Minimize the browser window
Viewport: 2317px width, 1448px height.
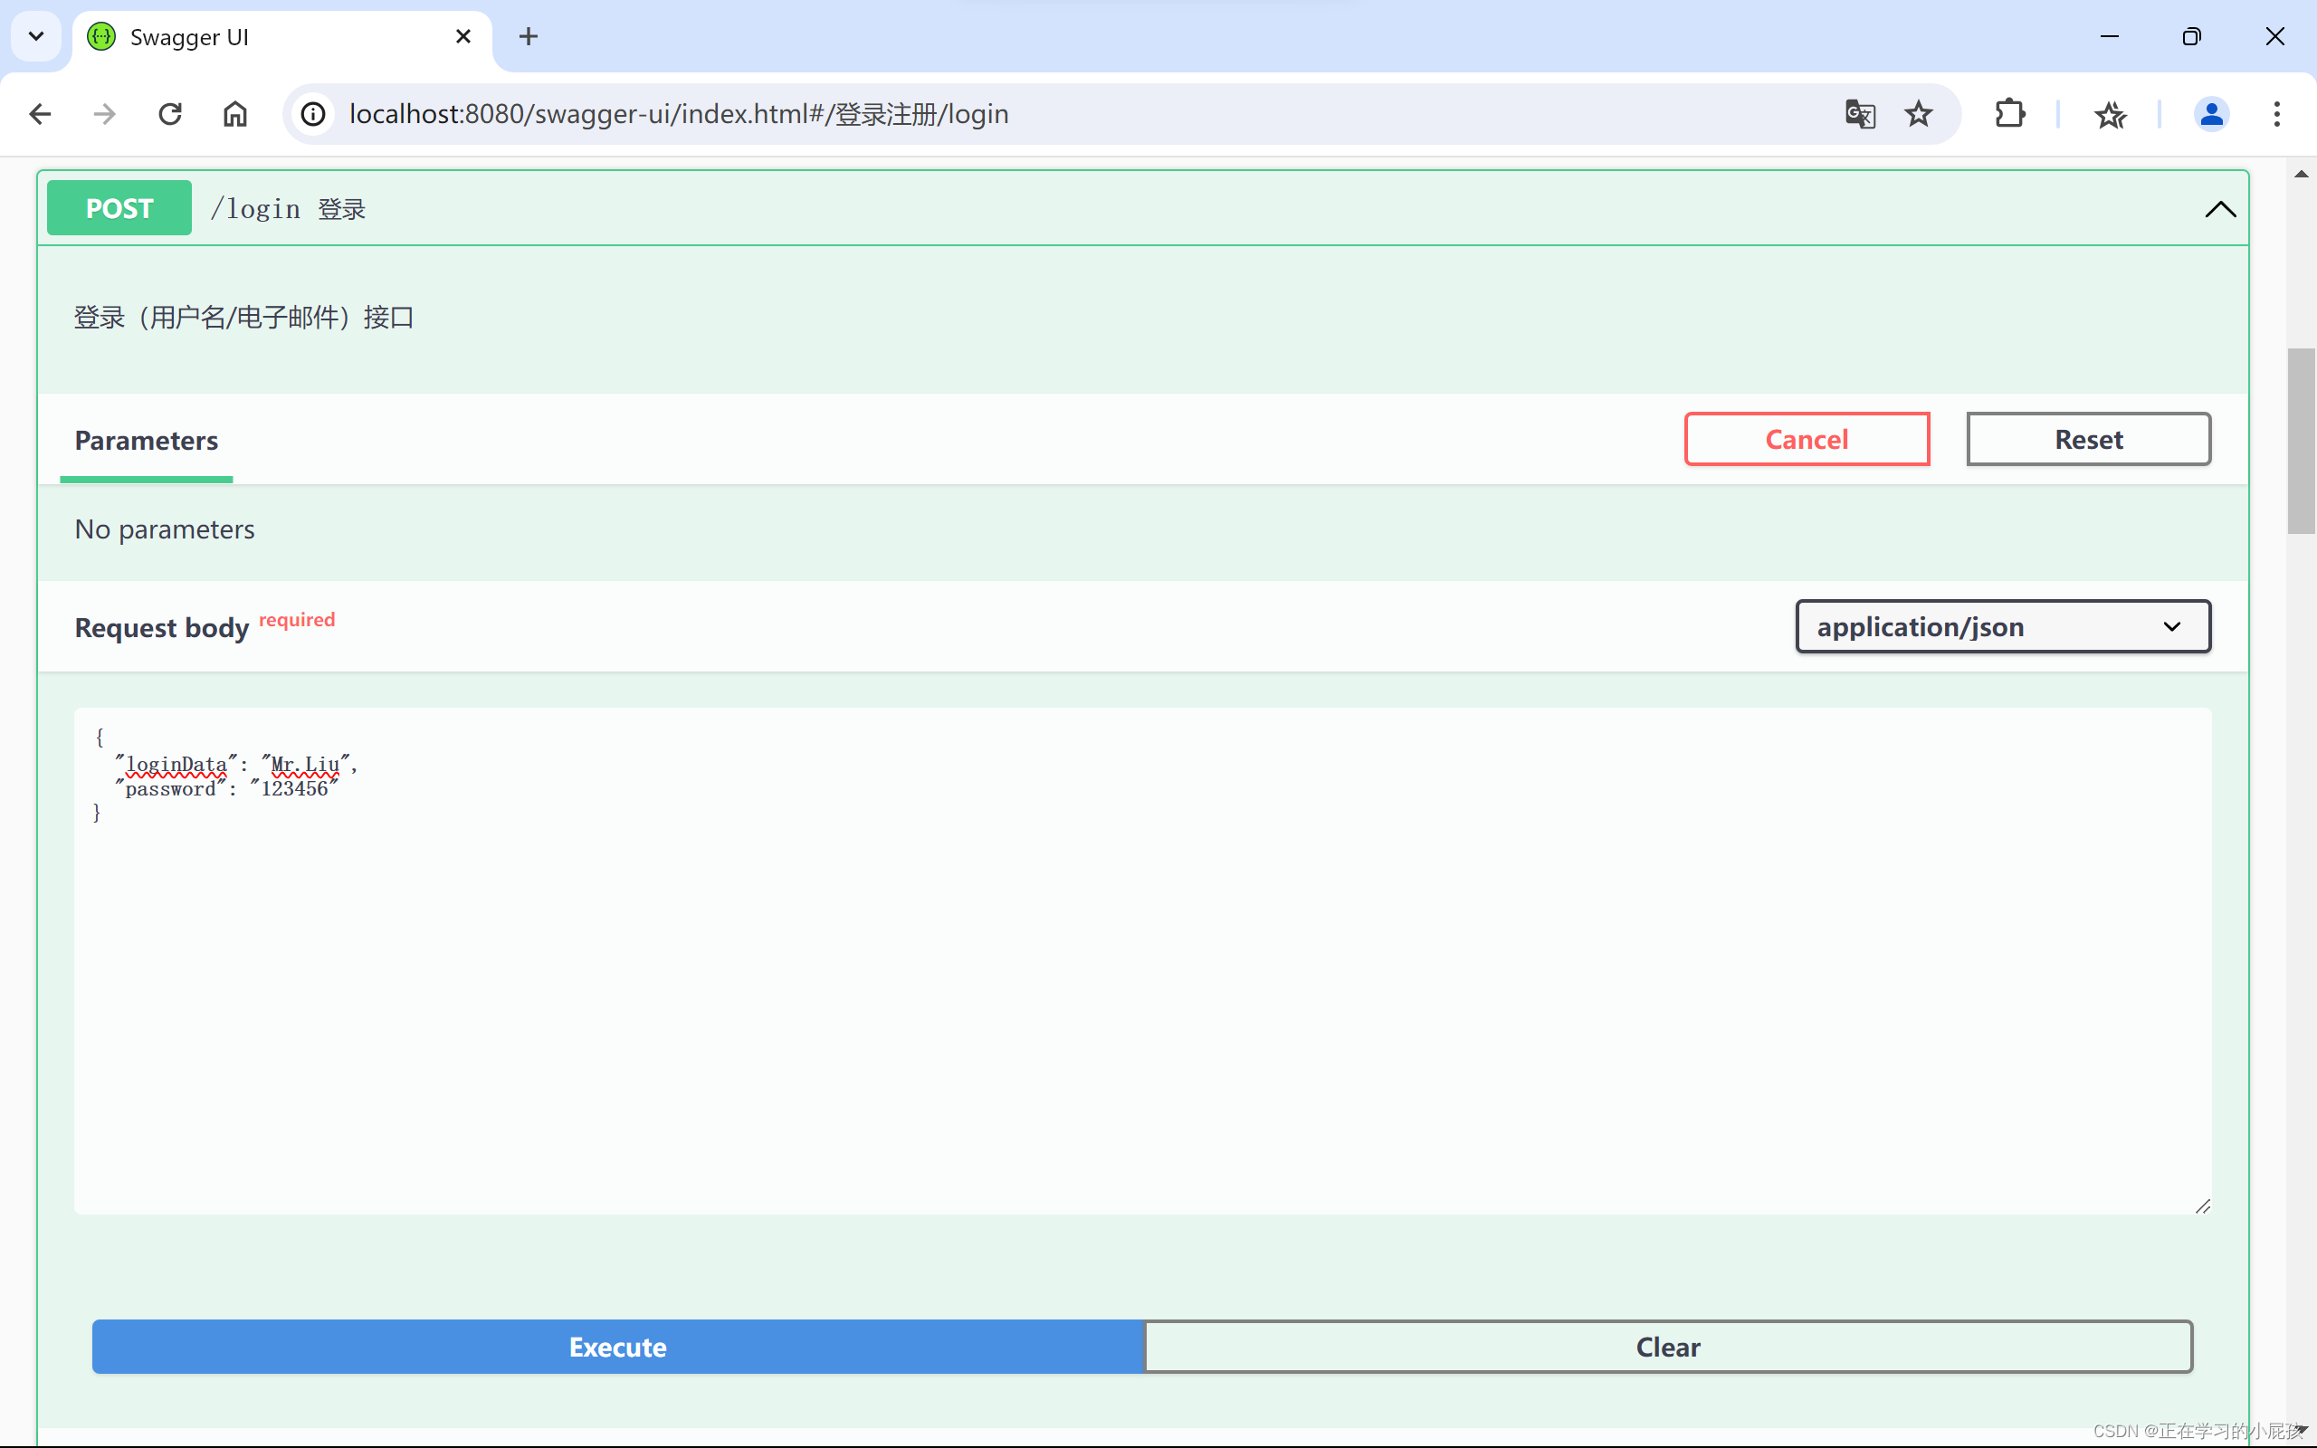[2109, 36]
